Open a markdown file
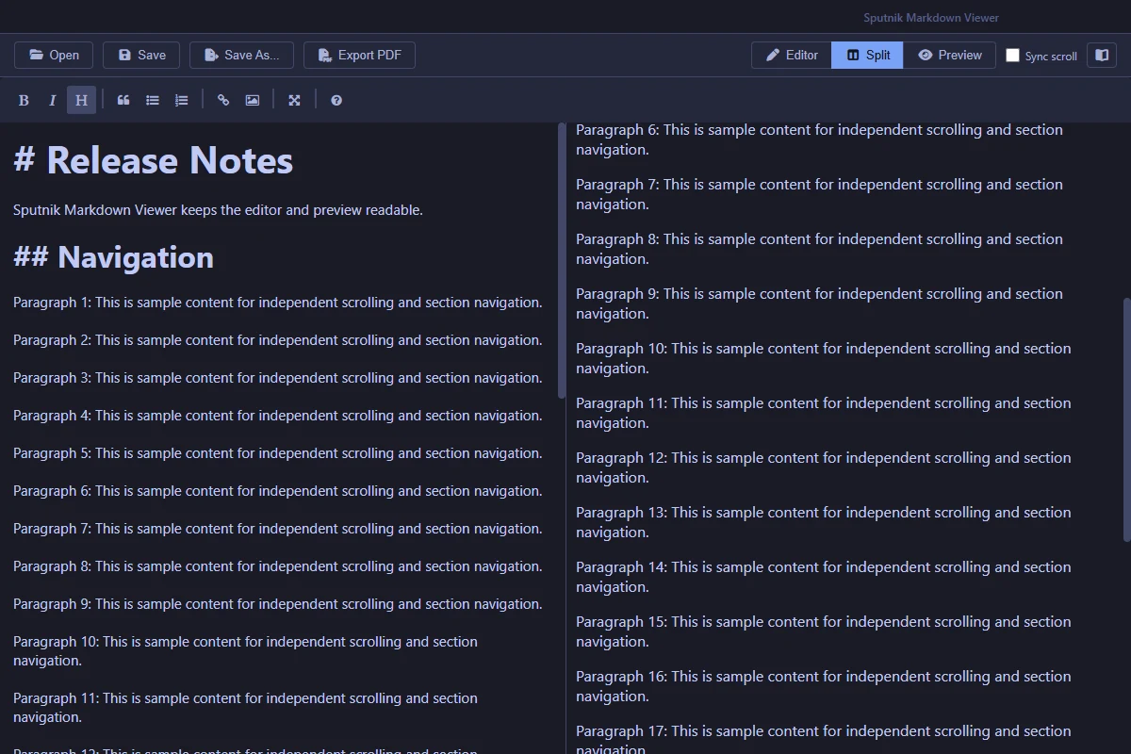Screen dimensions: 1131x754 [x=54, y=55]
